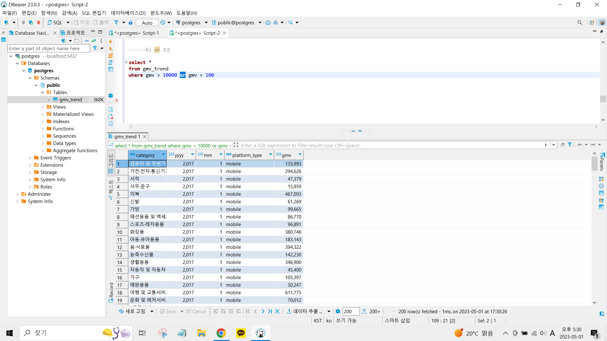The width and height of the screenshot is (607, 341).
Task: Click the transaction lock icon
Action: (131, 22)
